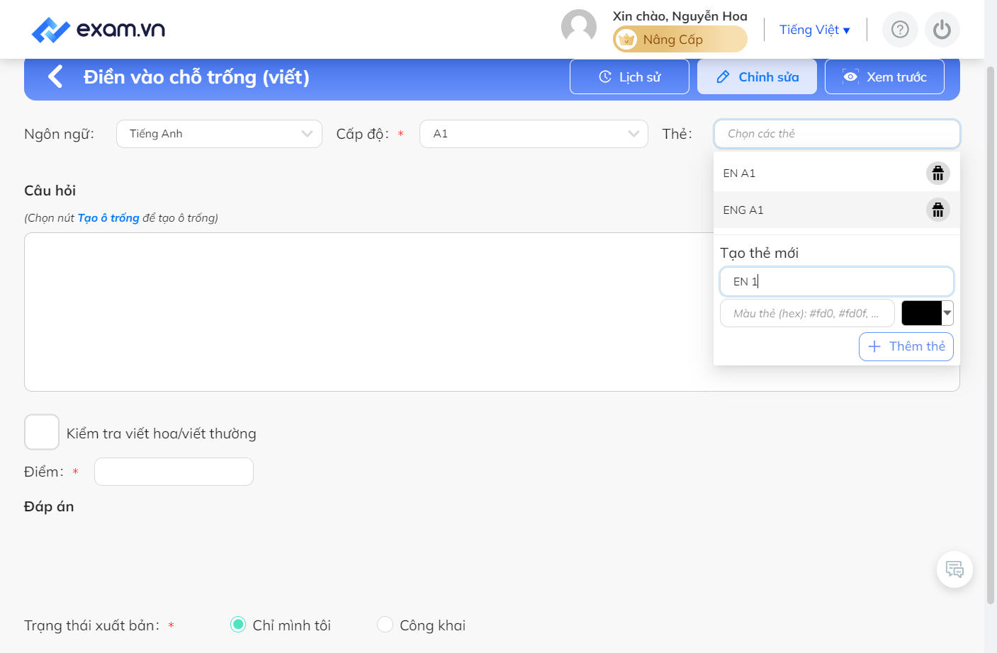The image size is (997, 653).
Task: Go back with the left chevron arrow
Action: (x=55, y=76)
